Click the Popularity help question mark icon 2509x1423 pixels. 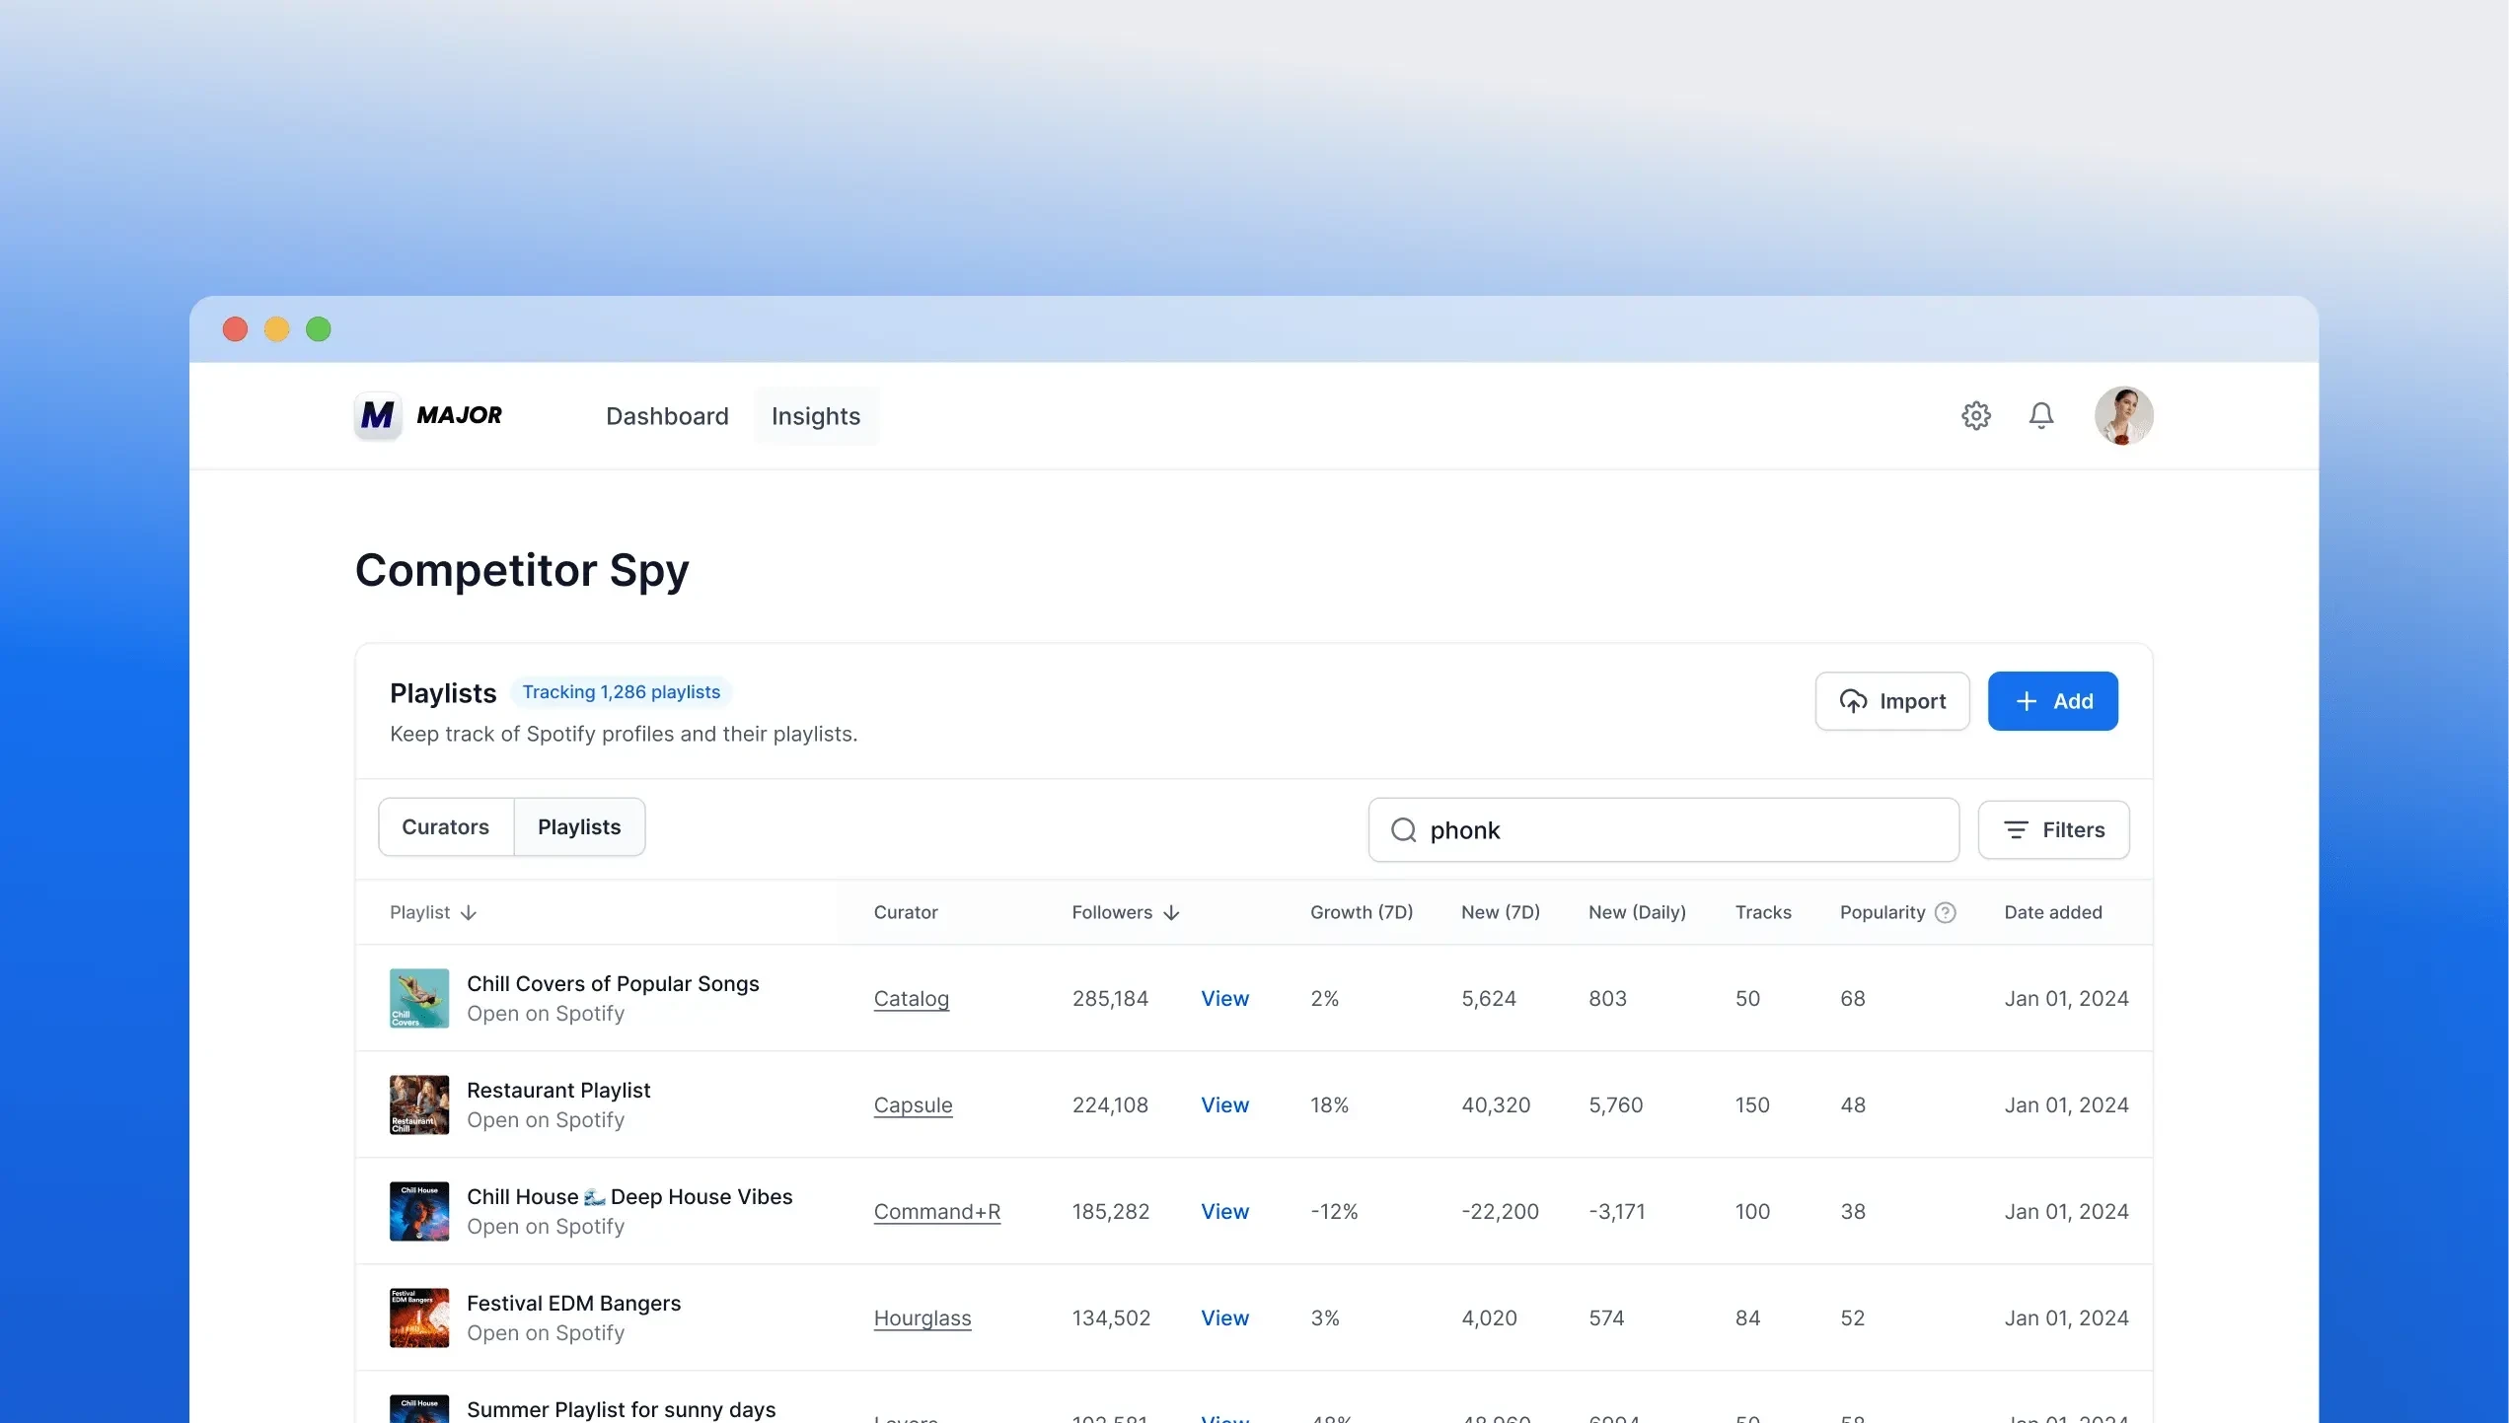tap(1946, 912)
